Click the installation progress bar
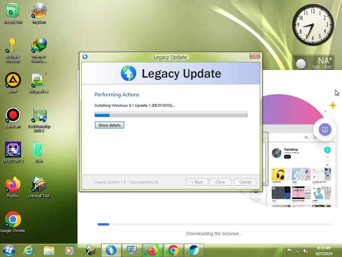This screenshot has height=257, width=342. [171, 114]
